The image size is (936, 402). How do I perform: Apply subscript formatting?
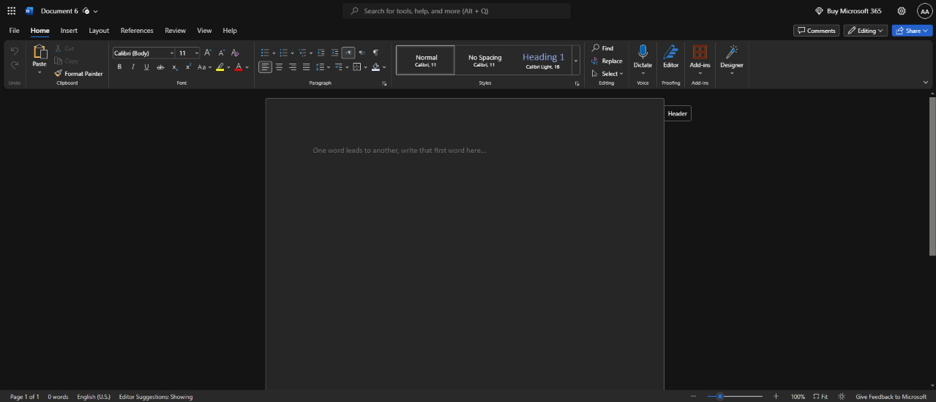[x=175, y=67]
